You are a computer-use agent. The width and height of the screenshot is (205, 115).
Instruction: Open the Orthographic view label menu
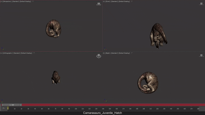(8, 53)
